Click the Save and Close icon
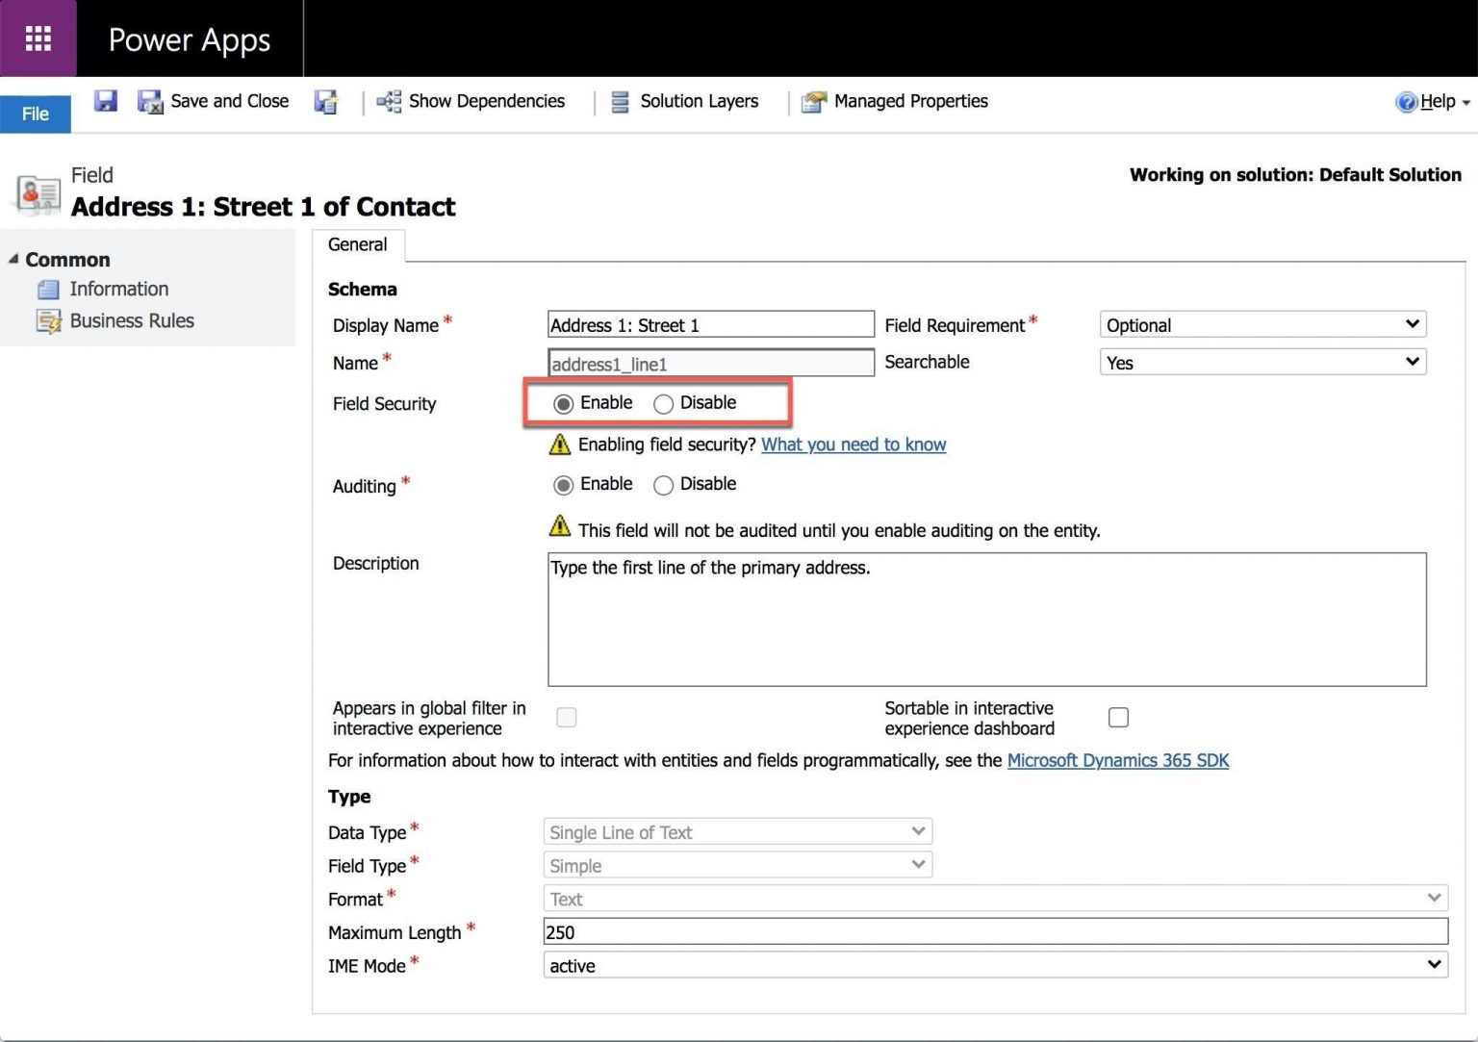This screenshot has height=1042, width=1478. [150, 102]
